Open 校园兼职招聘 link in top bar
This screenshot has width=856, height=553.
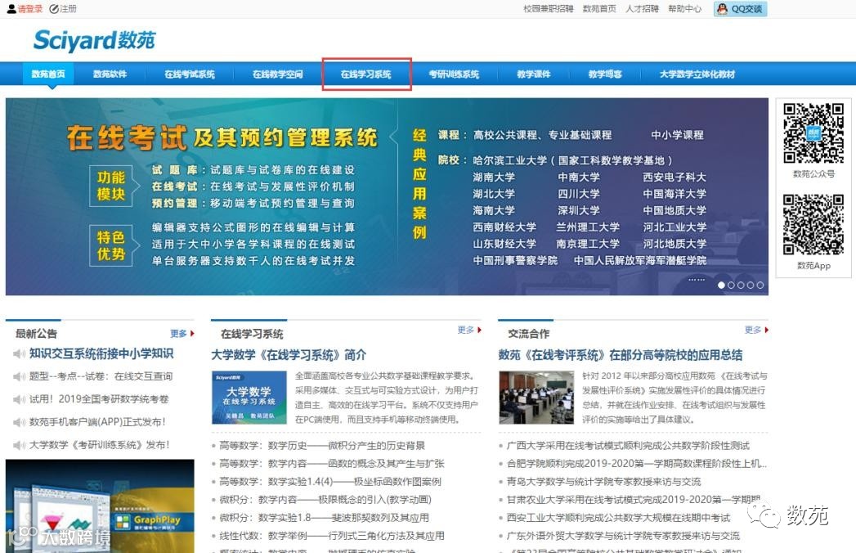point(548,9)
